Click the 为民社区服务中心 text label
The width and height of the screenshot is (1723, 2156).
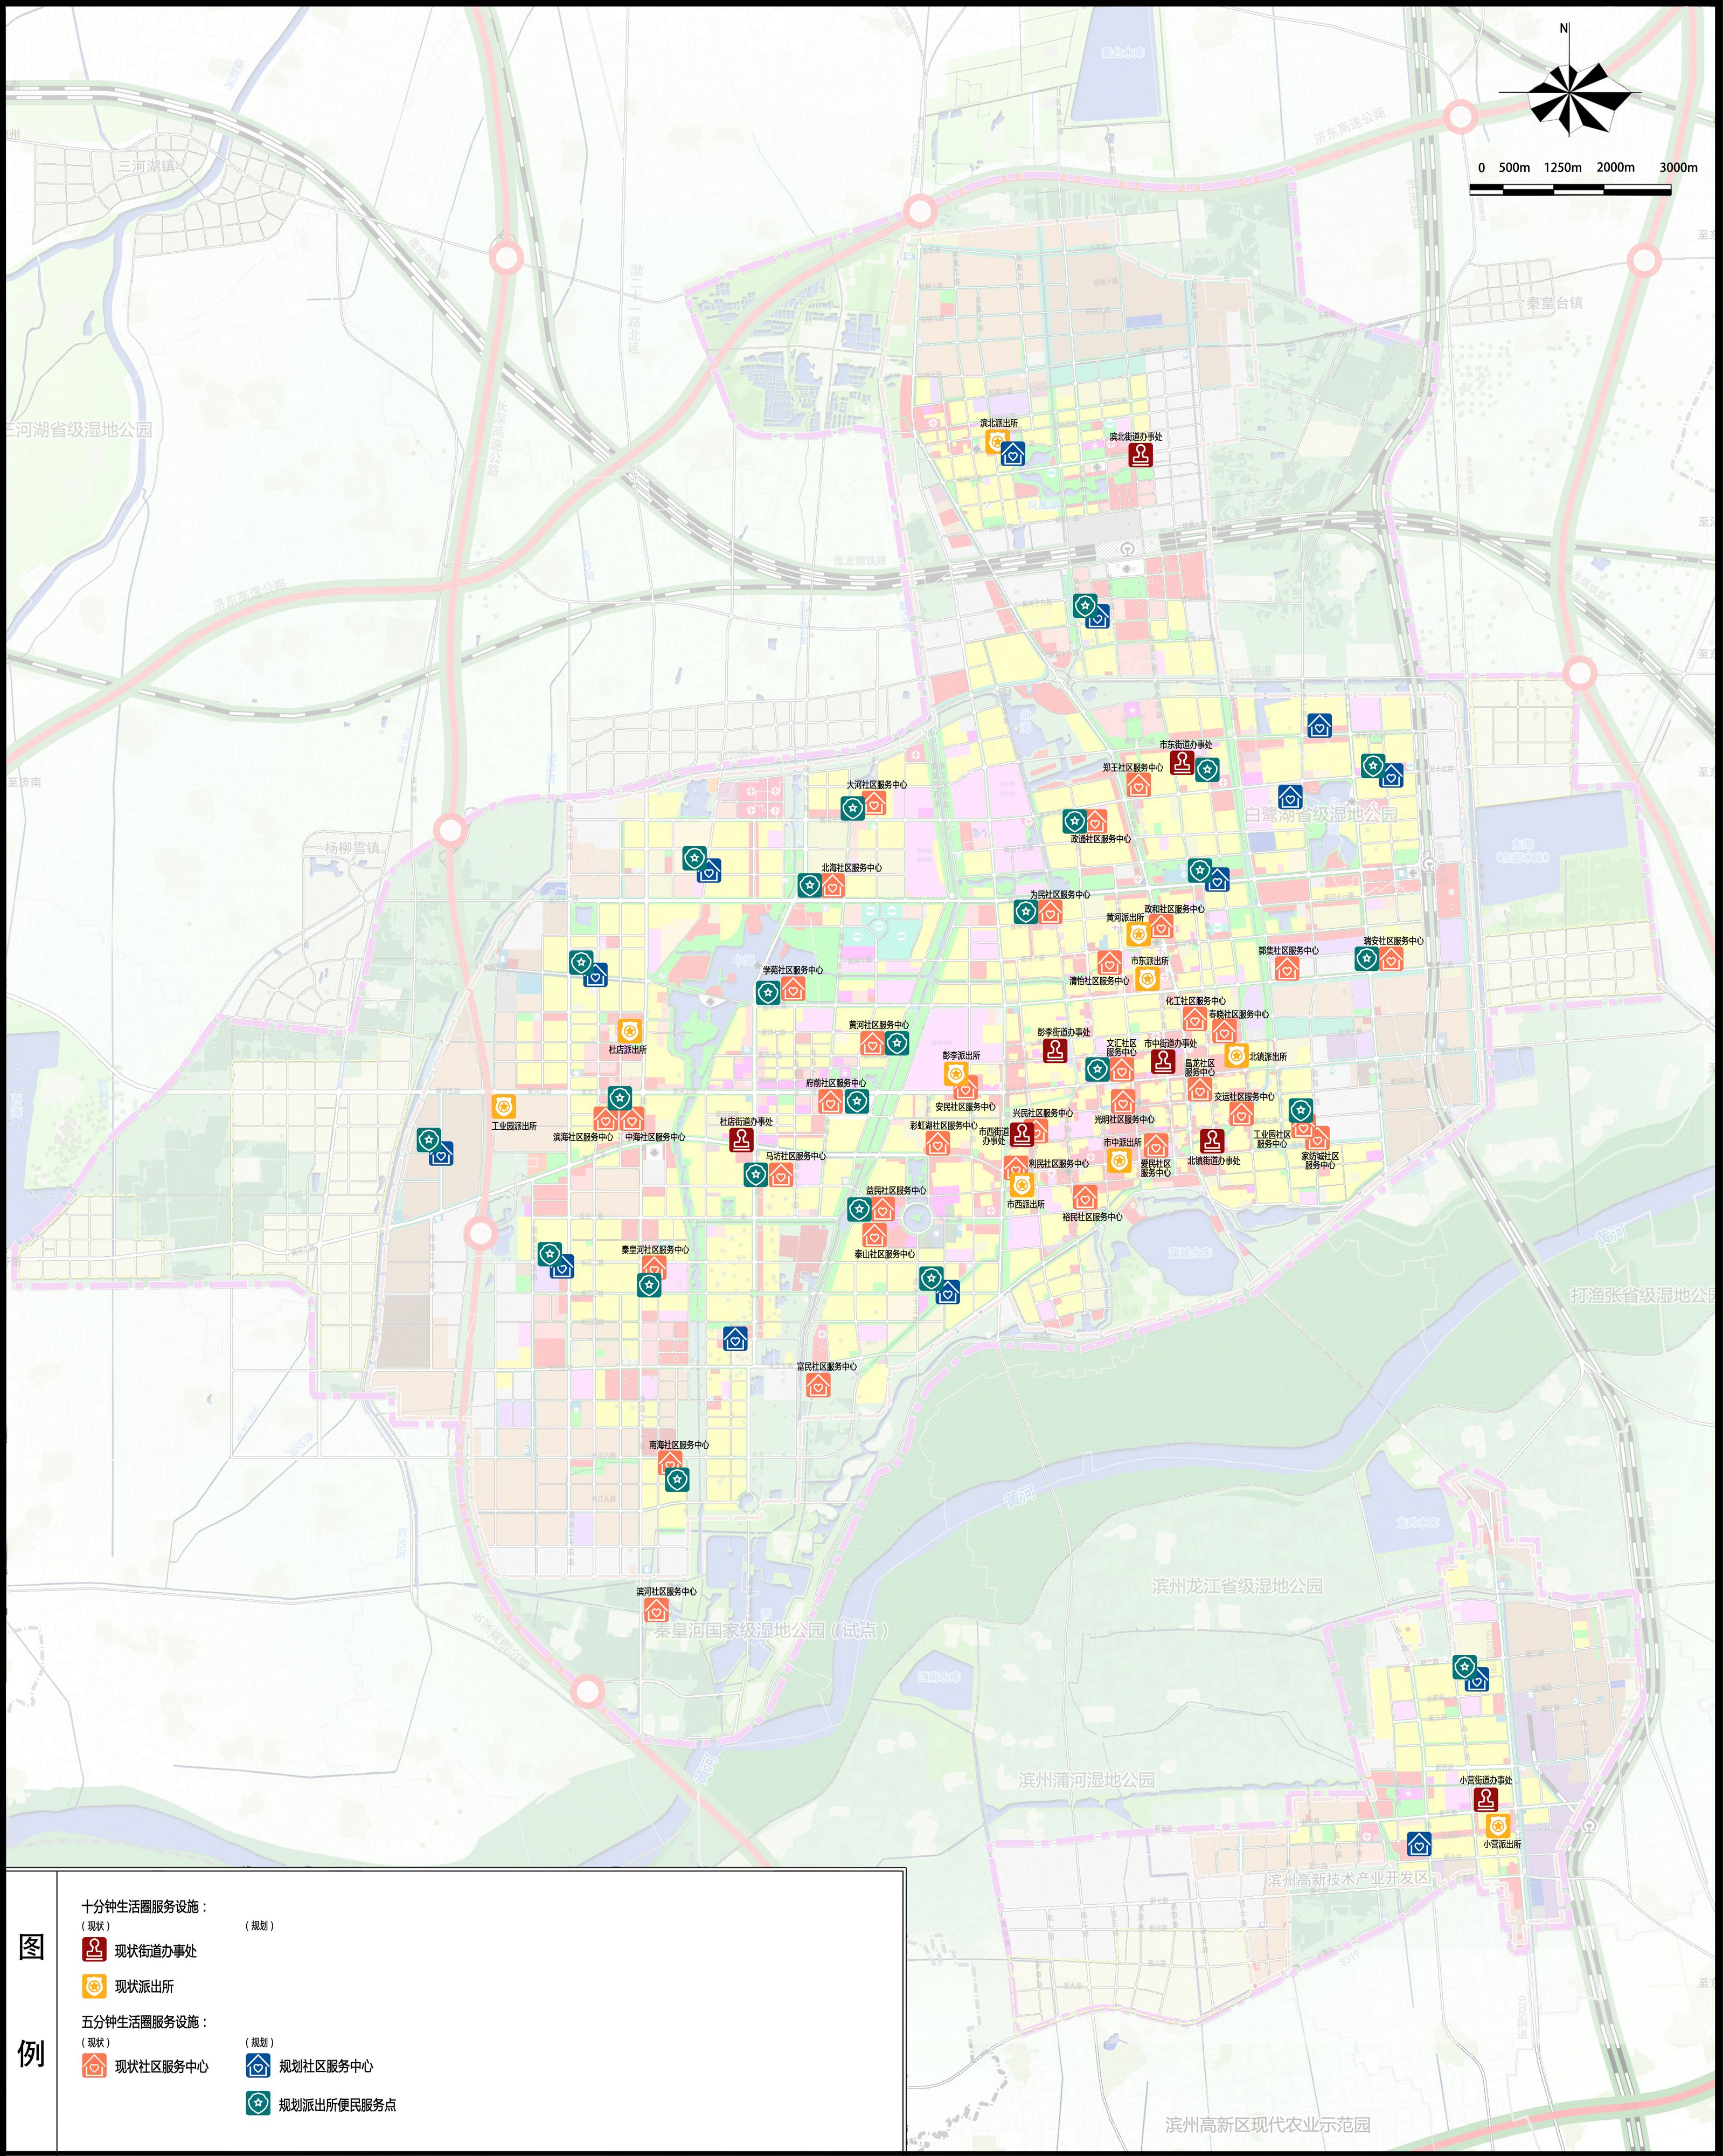pos(1059,894)
